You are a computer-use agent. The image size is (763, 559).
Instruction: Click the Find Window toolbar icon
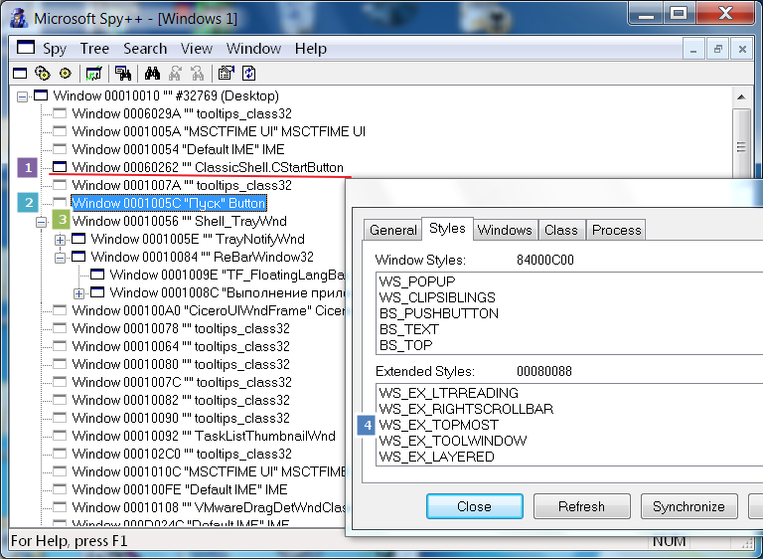122,74
